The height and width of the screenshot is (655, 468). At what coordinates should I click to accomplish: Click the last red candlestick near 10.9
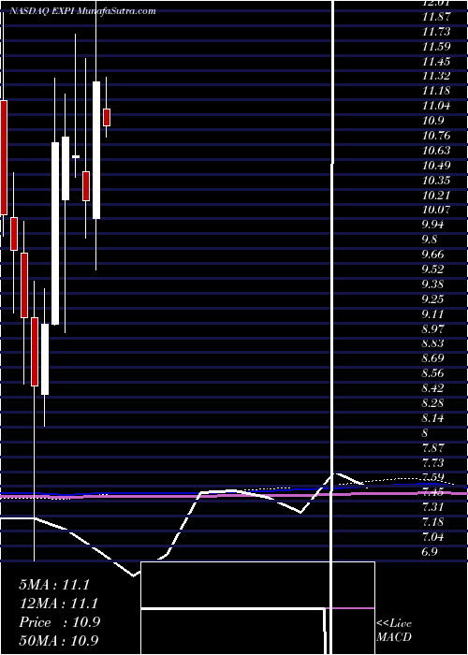point(107,117)
